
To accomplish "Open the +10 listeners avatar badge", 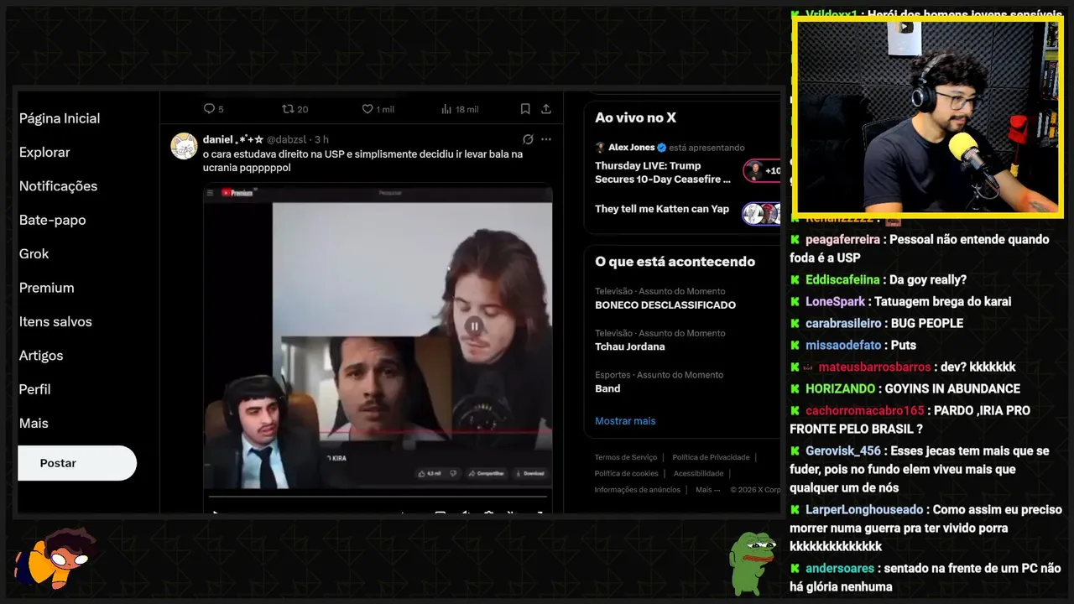I will point(762,171).
